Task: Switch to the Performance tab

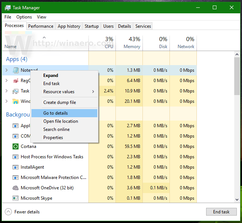Action: (x=41, y=26)
